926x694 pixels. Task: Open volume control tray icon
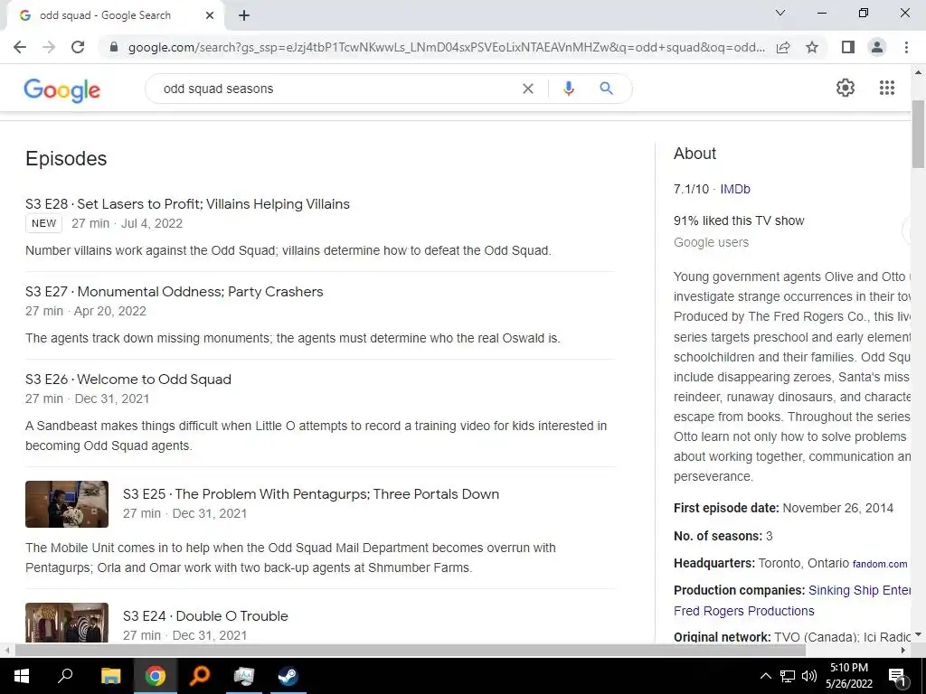(809, 676)
